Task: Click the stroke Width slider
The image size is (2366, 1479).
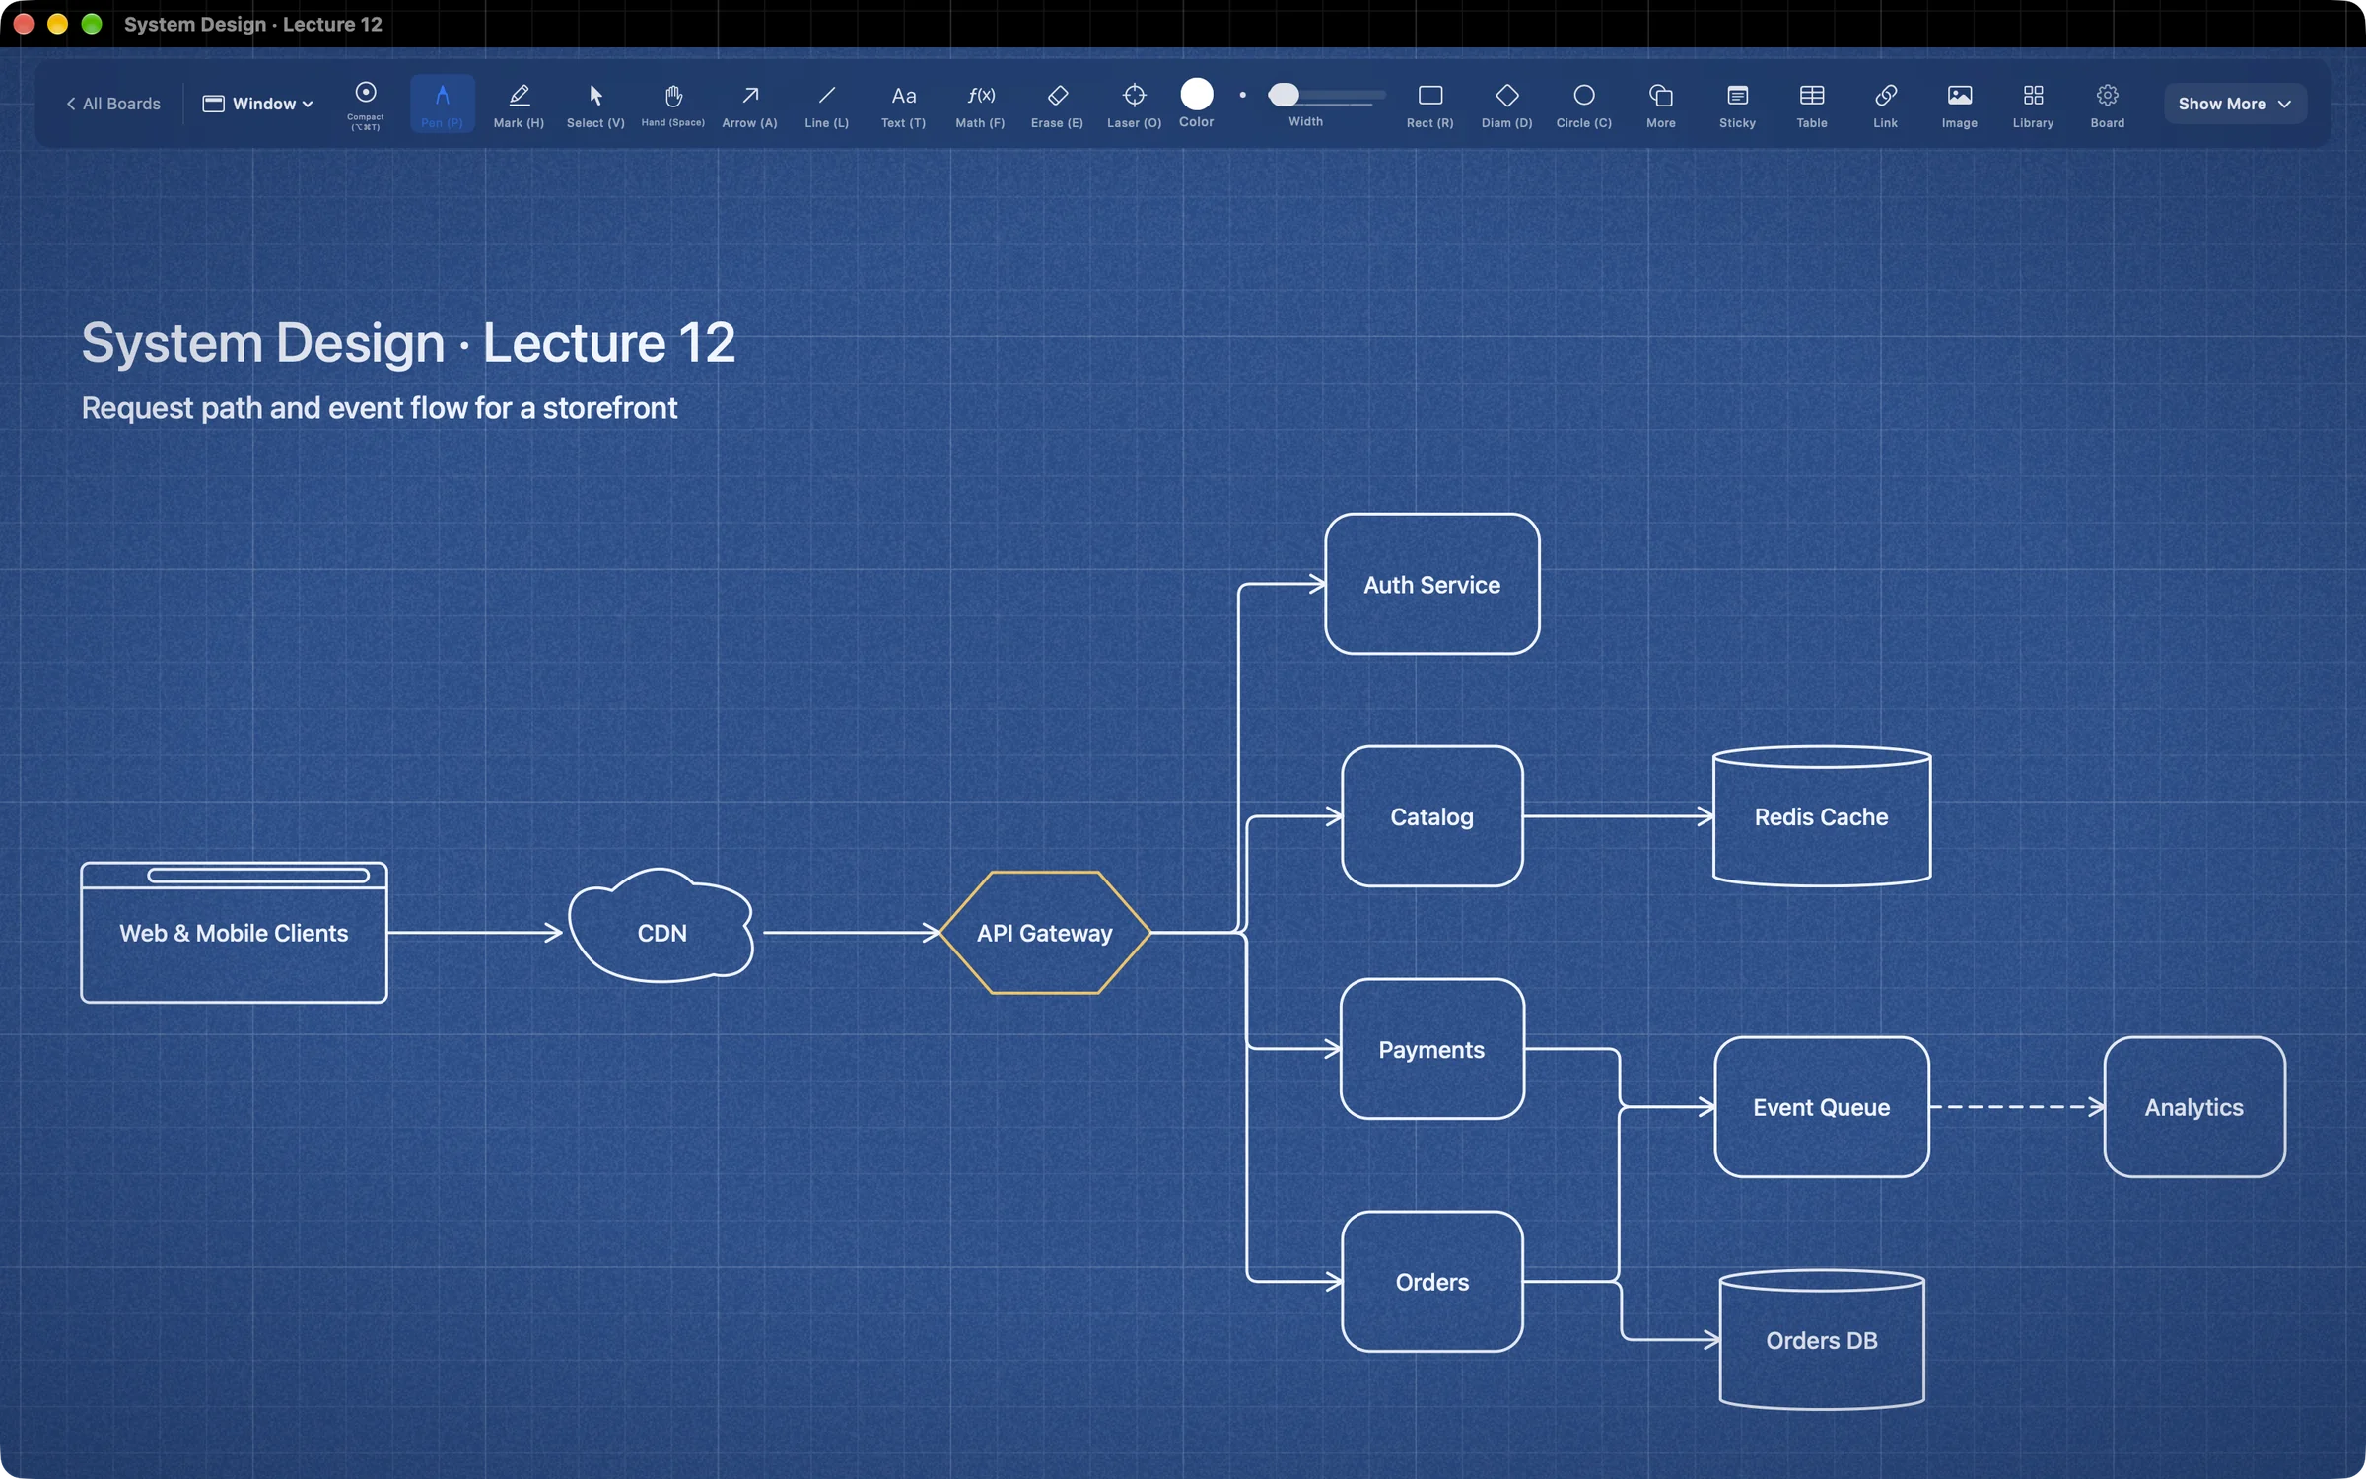Action: (x=1325, y=95)
